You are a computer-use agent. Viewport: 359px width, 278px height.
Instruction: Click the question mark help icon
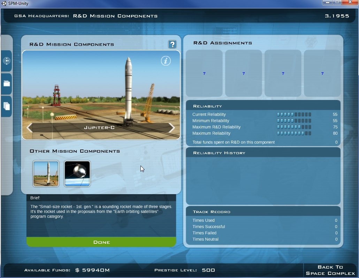pos(172,44)
